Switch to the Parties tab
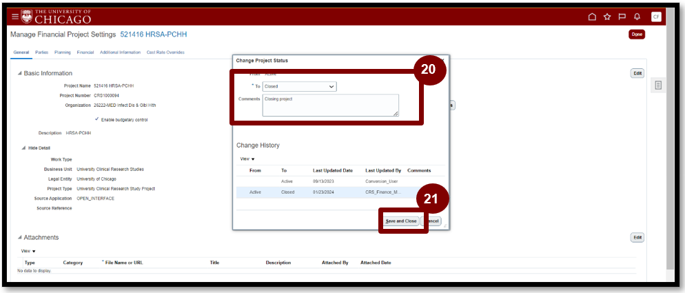Image resolution: width=685 pixels, height=293 pixels. click(x=41, y=52)
